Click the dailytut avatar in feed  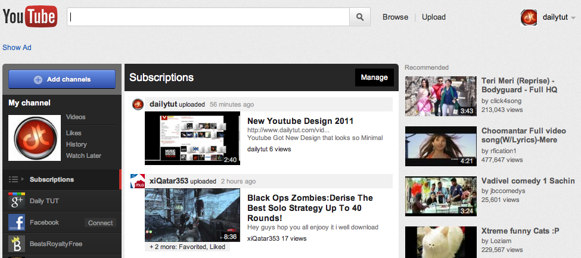coord(138,104)
